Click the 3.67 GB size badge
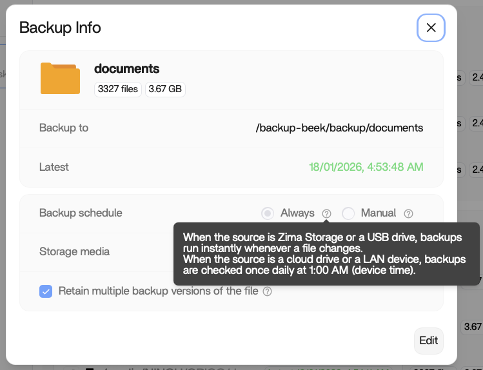Image resolution: width=483 pixels, height=370 pixels. 165,89
